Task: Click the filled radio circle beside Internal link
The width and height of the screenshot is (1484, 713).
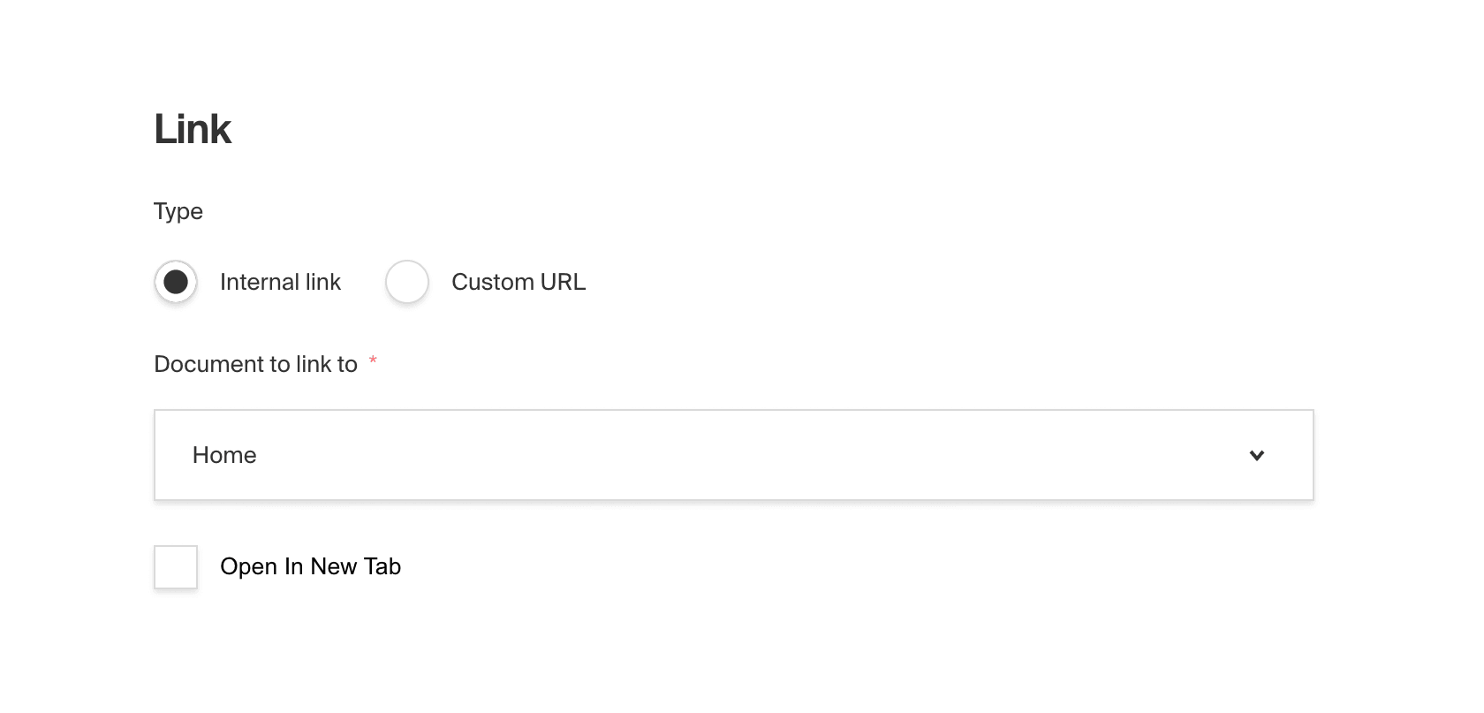Action: (175, 282)
